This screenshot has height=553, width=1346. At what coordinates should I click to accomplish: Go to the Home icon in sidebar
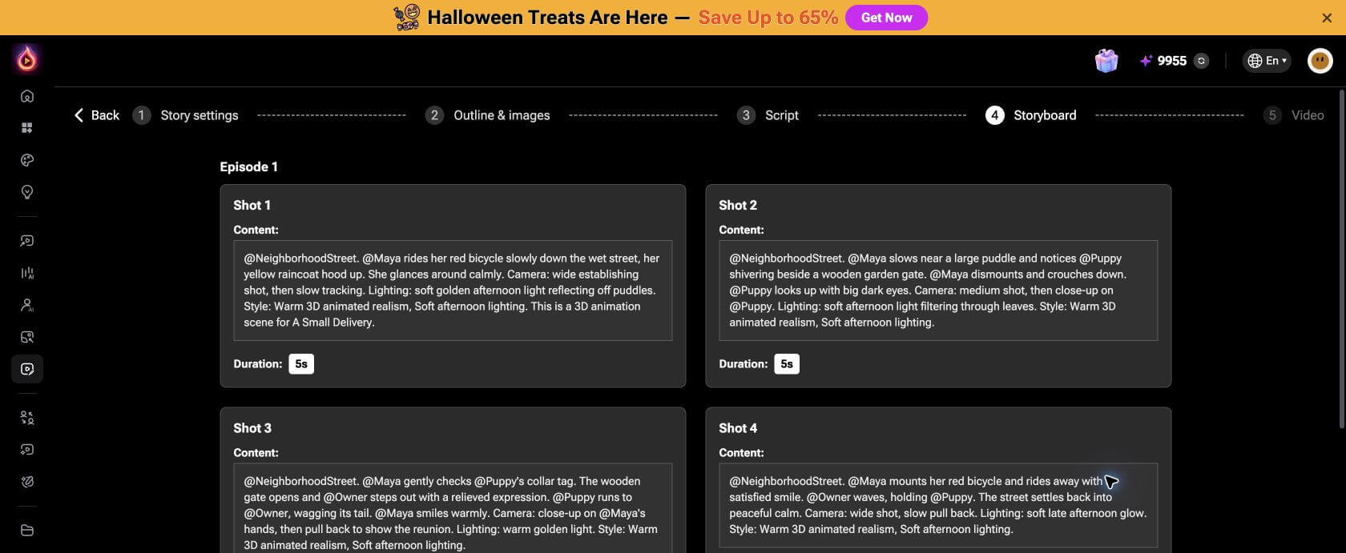(x=27, y=96)
